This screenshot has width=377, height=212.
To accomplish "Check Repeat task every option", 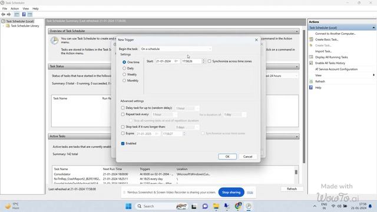I will point(123,114).
